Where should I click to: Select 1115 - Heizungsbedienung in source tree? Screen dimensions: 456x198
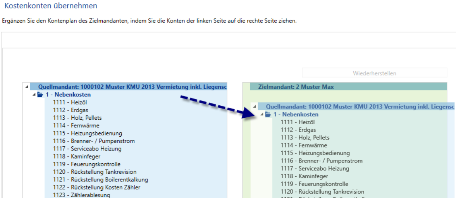pyautogui.click(x=88, y=134)
